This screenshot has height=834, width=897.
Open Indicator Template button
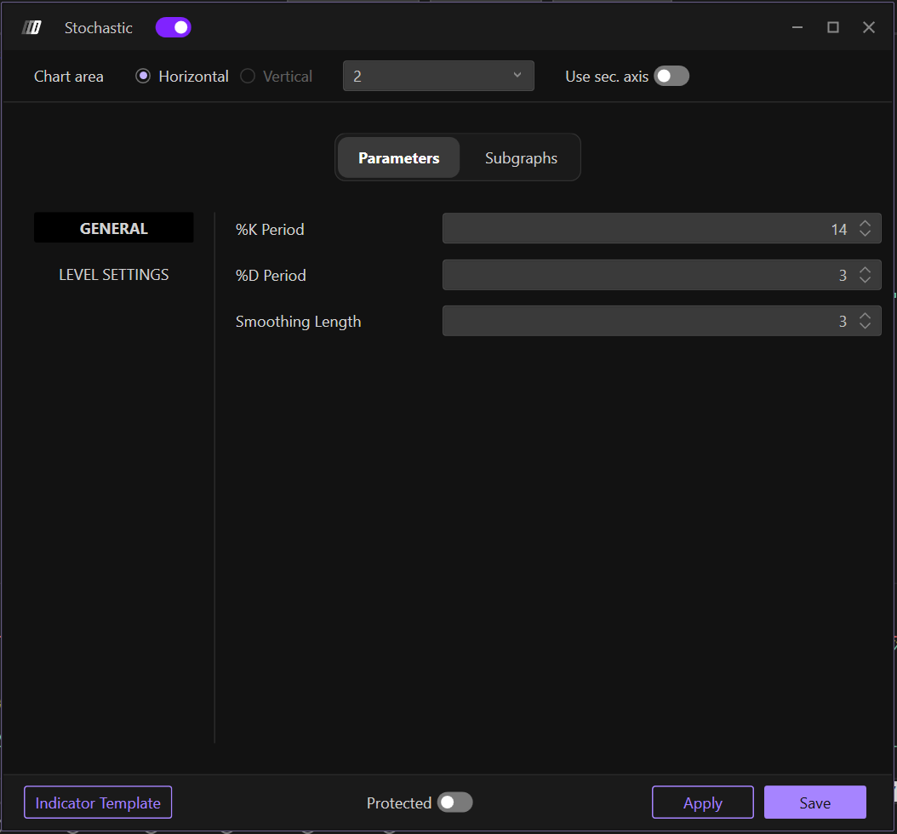coord(98,803)
